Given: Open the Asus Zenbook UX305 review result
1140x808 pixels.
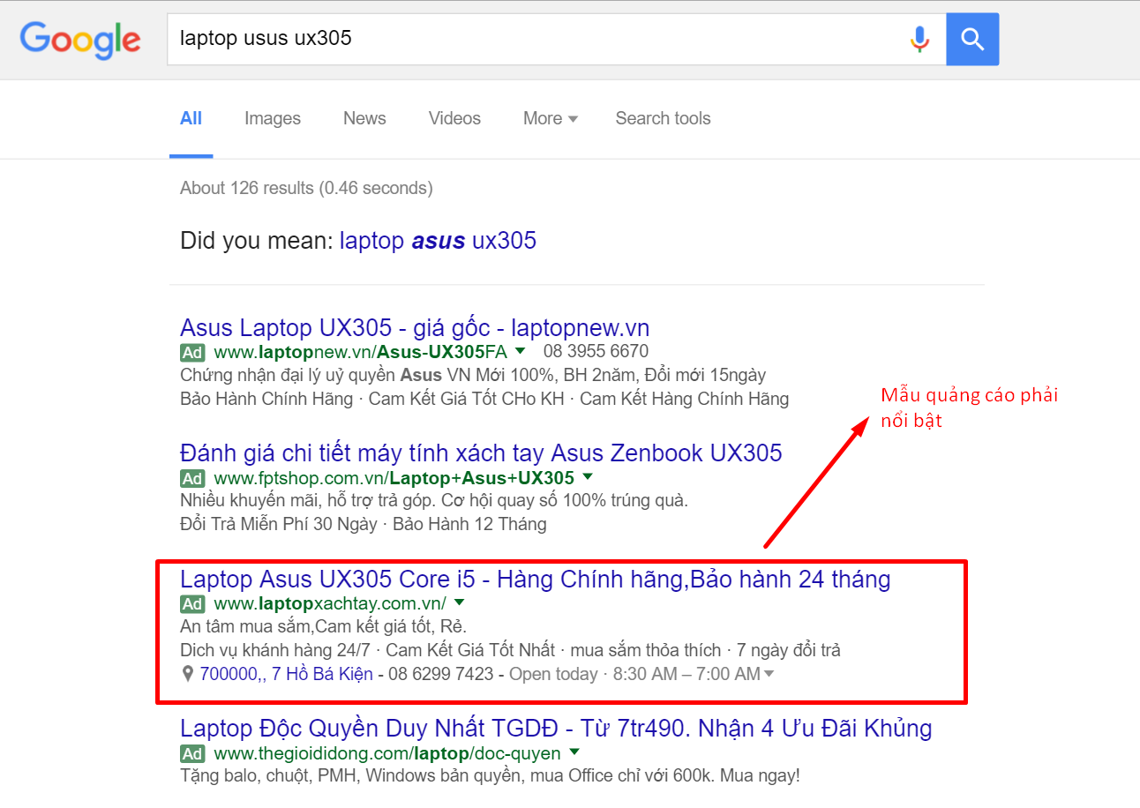Looking at the screenshot, I should (480, 453).
